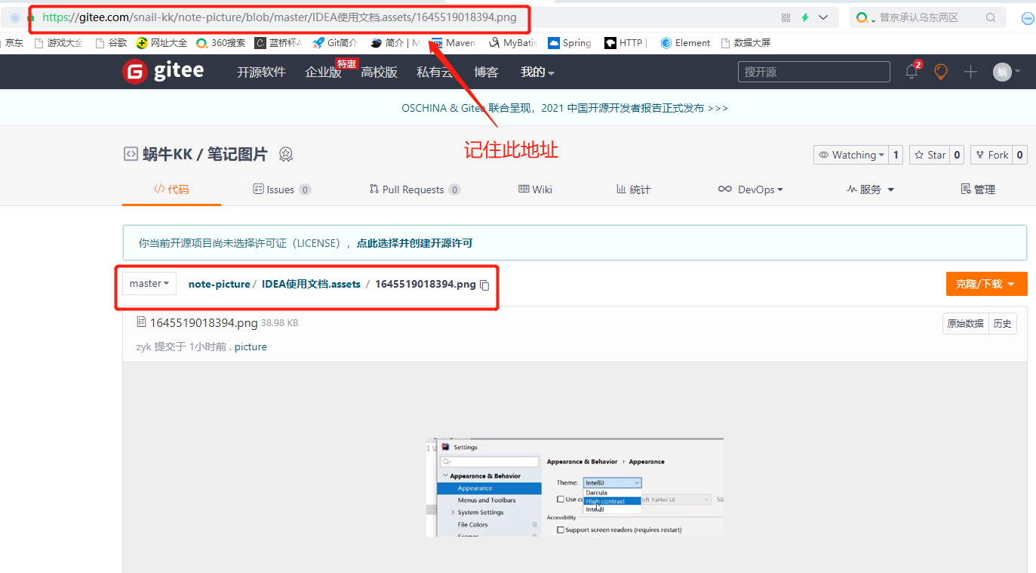Open the Element bookmark
This screenshot has height=573, width=1036.
click(685, 43)
